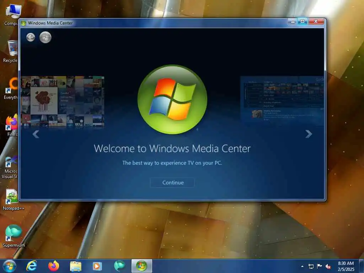Viewport: 364px width, 273px height.
Task: Open the Firefox desktop shortcut
Action: pyautogui.click(x=11, y=125)
